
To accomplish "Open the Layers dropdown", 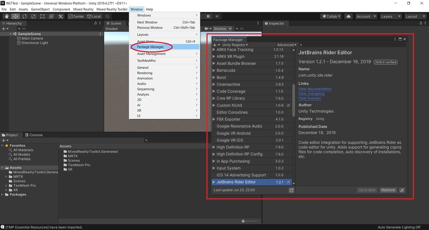I will tap(390, 16).
